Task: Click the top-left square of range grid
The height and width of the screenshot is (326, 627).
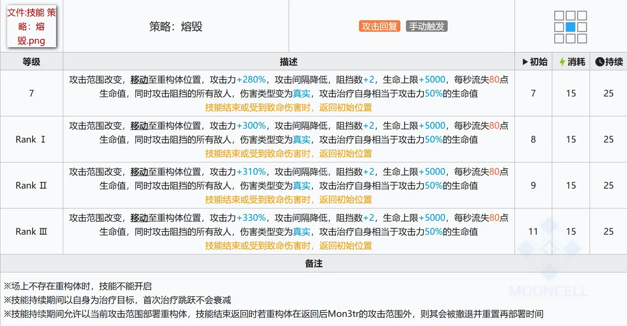Action: tap(559, 15)
